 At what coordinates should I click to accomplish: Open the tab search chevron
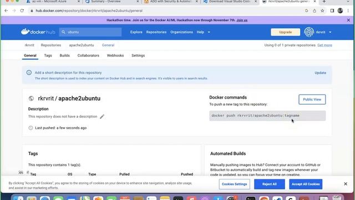click(x=348, y=2)
